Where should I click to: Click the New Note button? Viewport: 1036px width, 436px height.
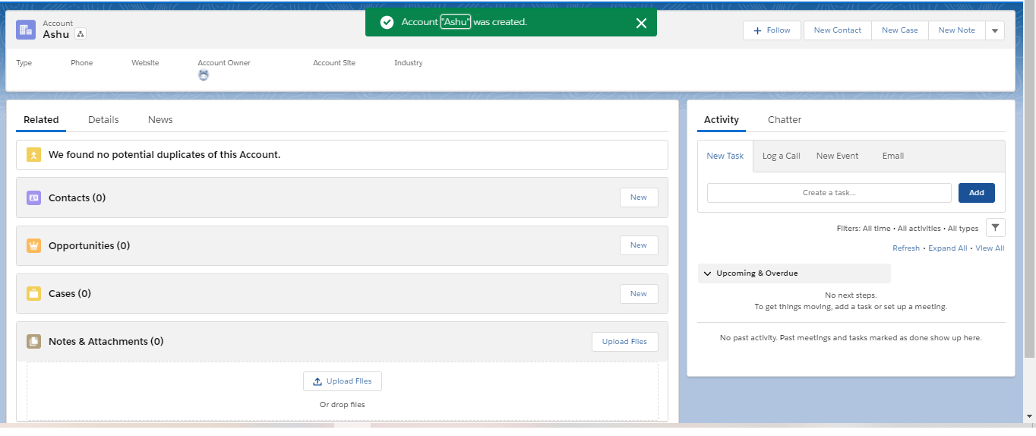point(957,30)
